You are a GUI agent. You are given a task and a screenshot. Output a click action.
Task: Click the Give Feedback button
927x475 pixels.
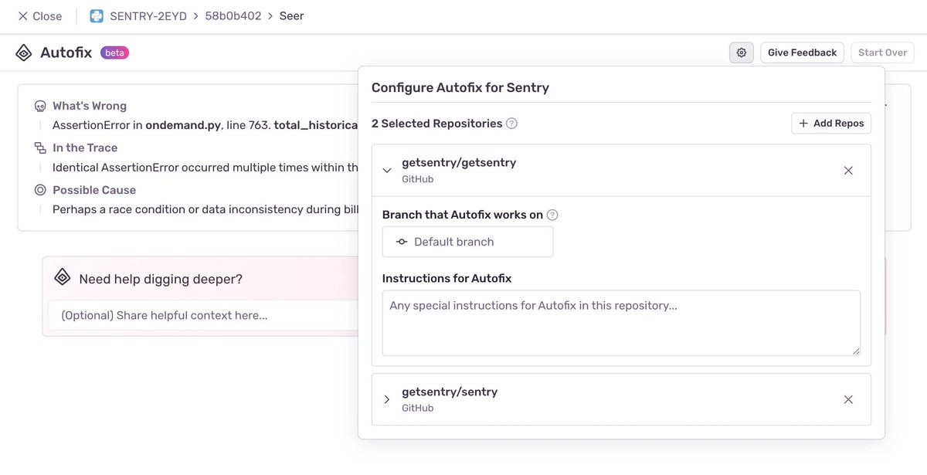(x=802, y=52)
